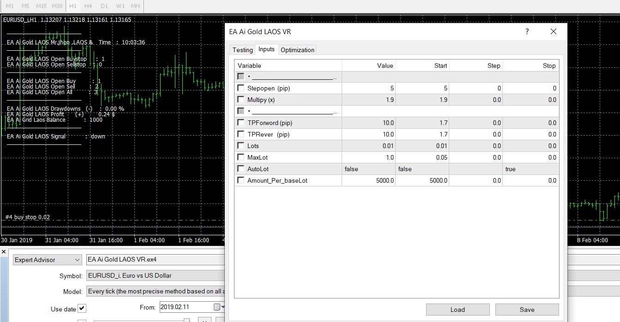Open the Model Every tick dropdown
Image resolution: width=620 pixels, height=322 pixels.
pos(155,291)
